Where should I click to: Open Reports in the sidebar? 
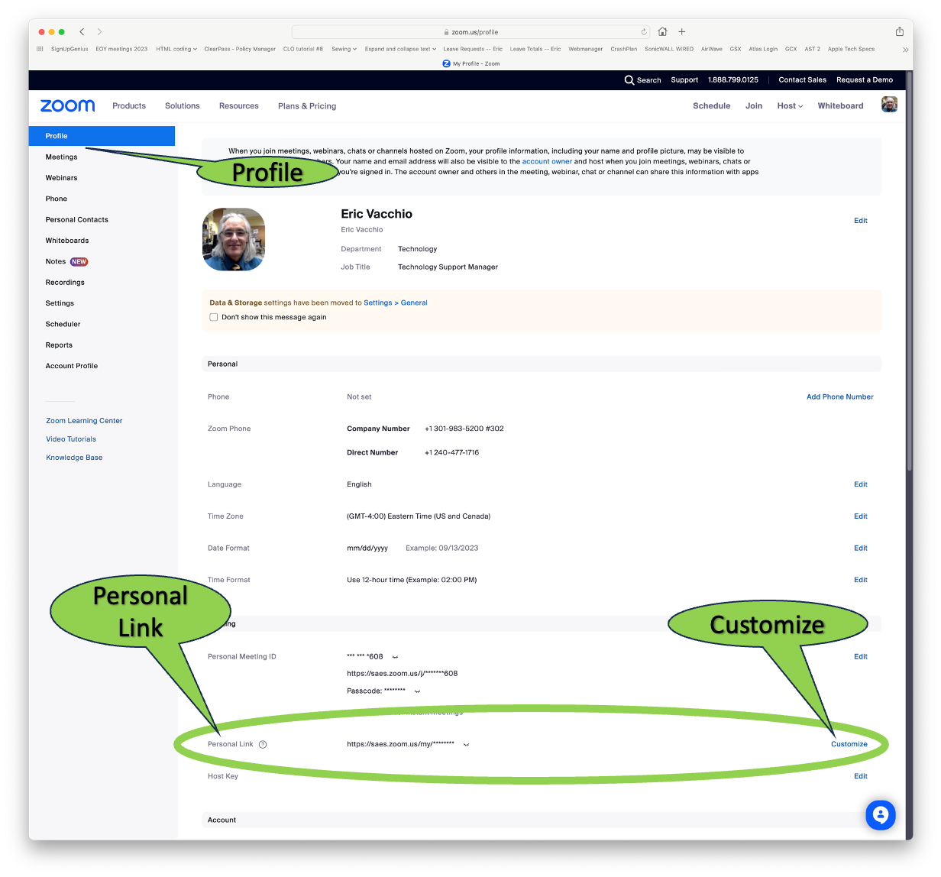(x=59, y=345)
